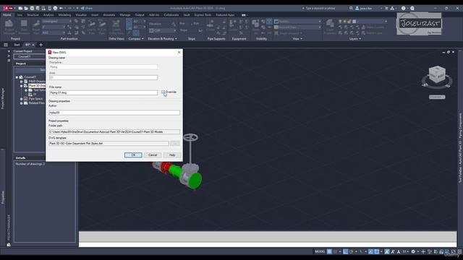Open the pipe size dropdown in Part Insertion

click(54, 27)
